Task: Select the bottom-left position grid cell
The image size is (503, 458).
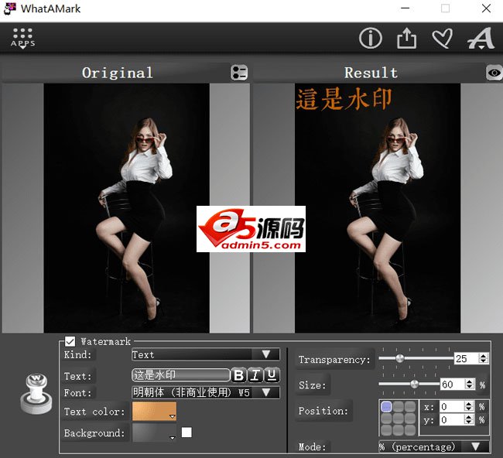Action: [x=386, y=430]
